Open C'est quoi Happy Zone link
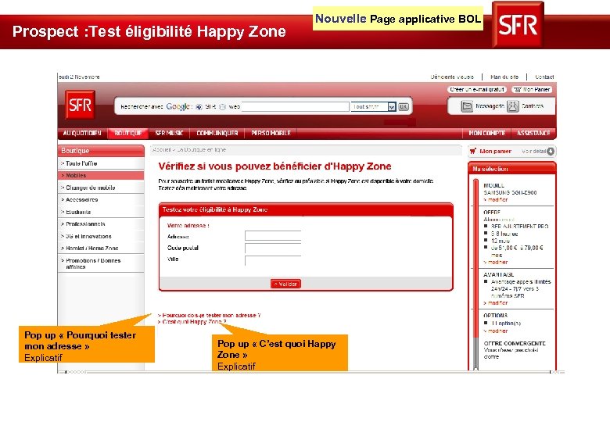This screenshot has width=610, height=422. 192,322
